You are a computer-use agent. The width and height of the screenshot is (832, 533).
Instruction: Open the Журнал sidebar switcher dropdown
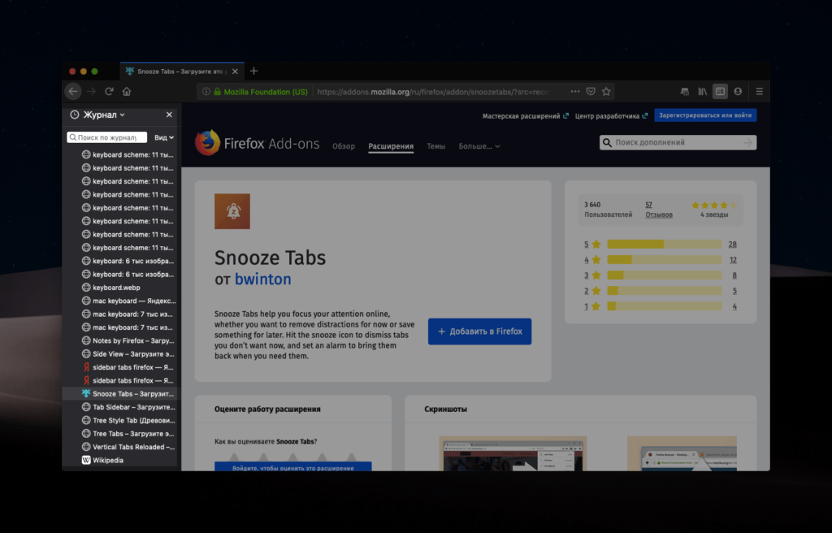(97, 115)
